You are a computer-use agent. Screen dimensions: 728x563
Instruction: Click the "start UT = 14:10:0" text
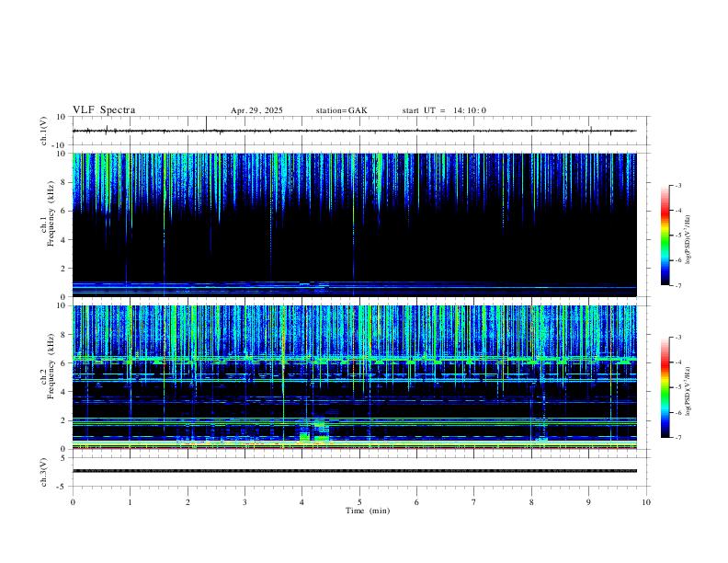444,110
